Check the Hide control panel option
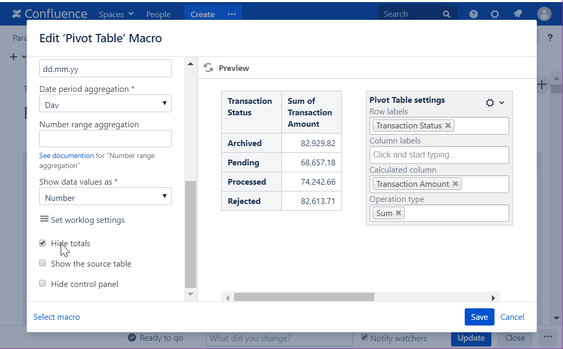 coord(42,283)
